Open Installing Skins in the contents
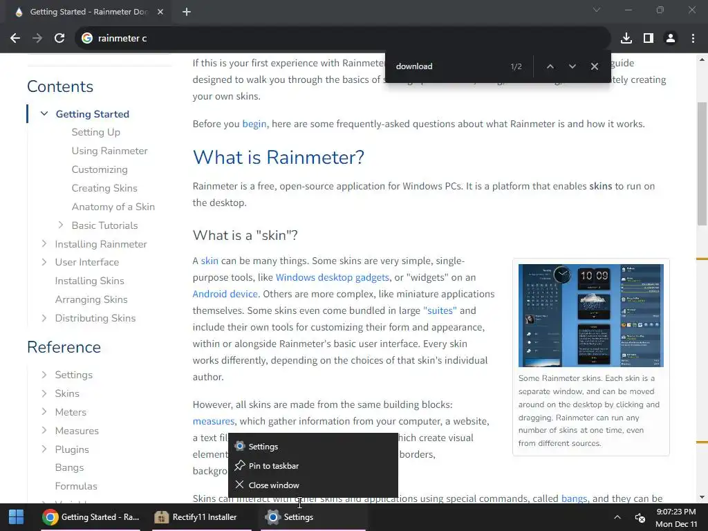The image size is (708, 531). coord(89,281)
